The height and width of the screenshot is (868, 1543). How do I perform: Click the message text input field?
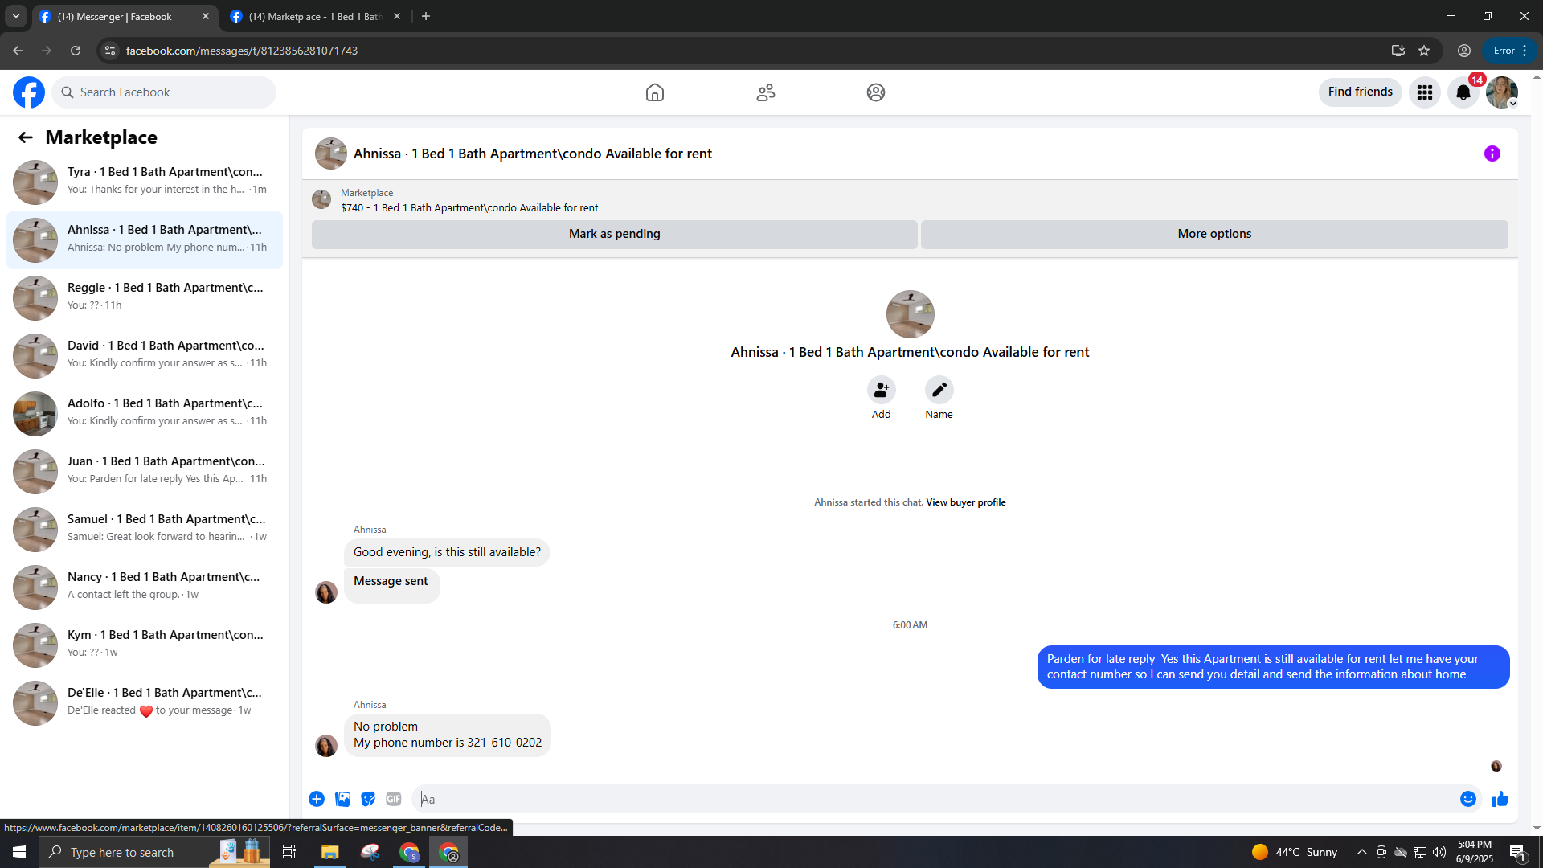point(936,799)
